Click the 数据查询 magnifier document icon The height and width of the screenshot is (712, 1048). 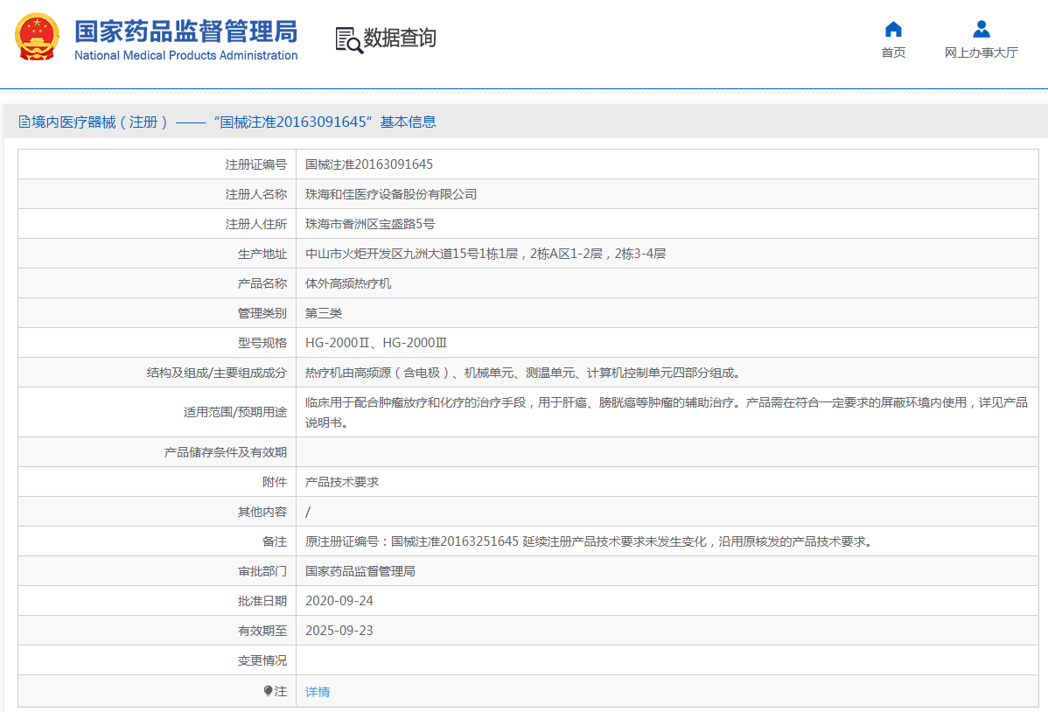click(348, 39)
